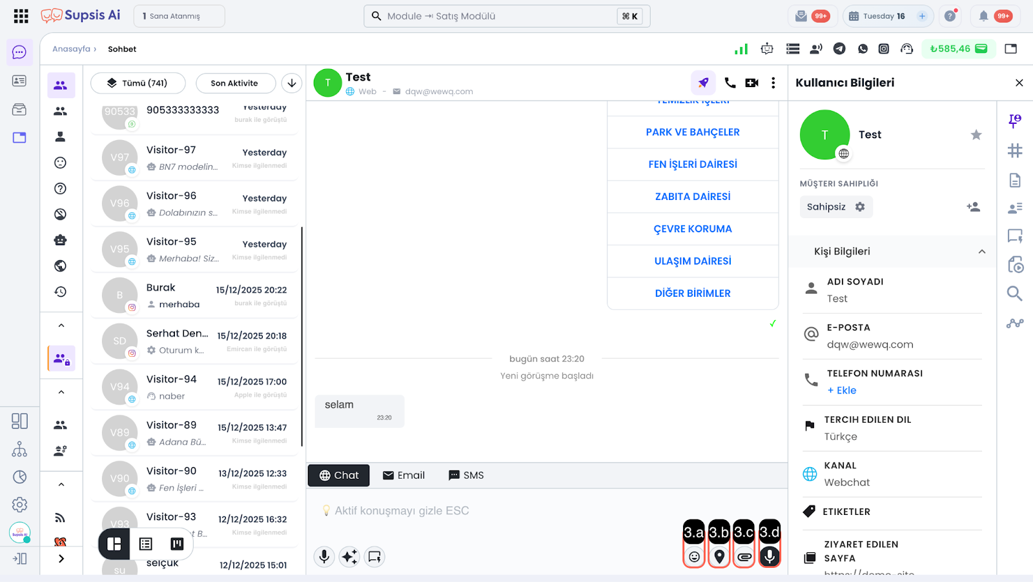The height and width of the screenshot is (582, 1033).
Task: Start a voice call with Test
Action: click(730, 83)
